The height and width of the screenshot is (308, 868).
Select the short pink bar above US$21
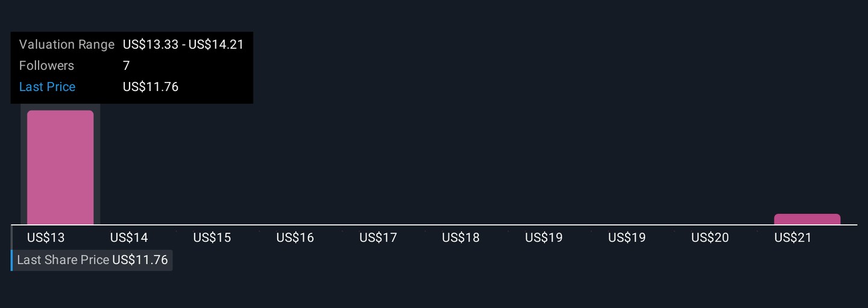click(x=807, y=219)
